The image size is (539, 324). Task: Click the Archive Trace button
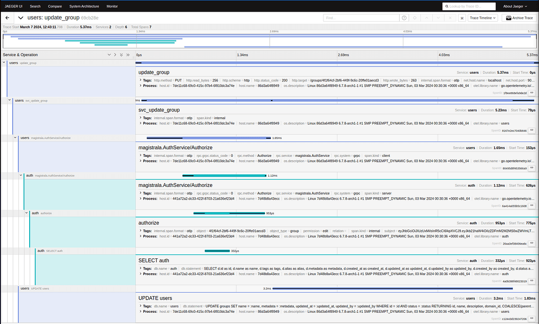click(519, 18)
